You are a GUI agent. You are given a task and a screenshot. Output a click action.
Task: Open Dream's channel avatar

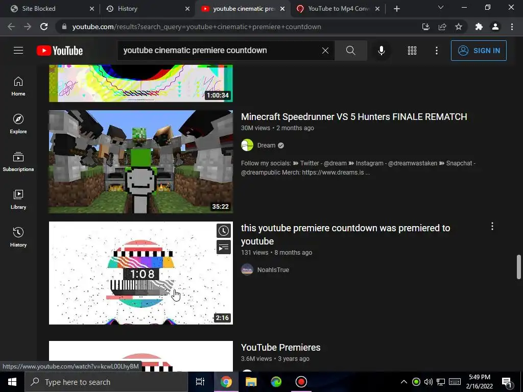click(x=247, y=145)
